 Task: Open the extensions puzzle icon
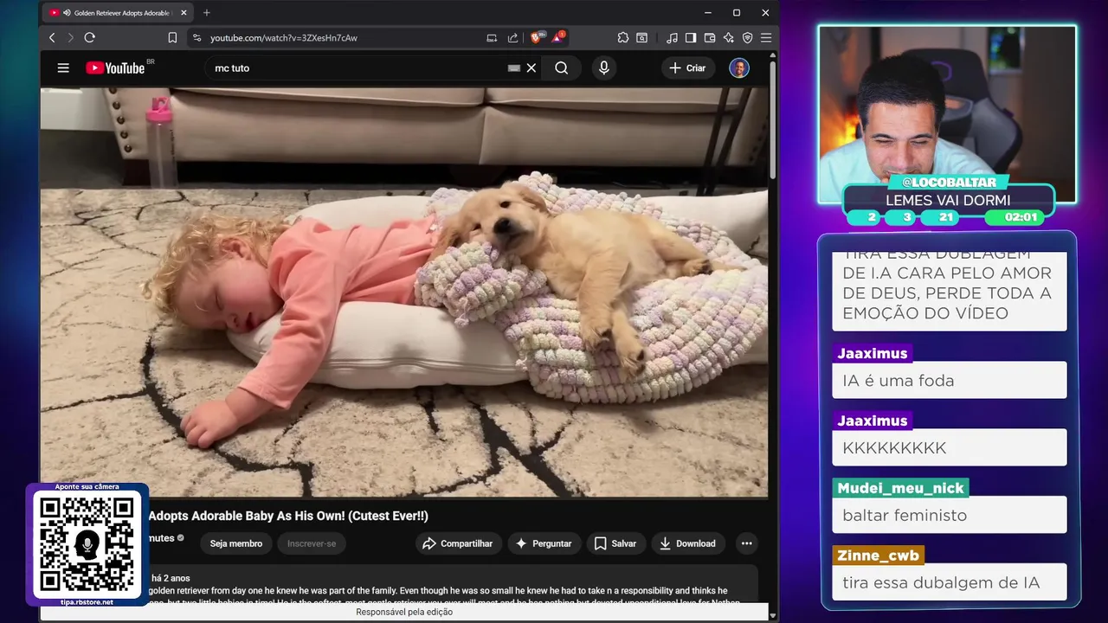click(x=623, y=38)
